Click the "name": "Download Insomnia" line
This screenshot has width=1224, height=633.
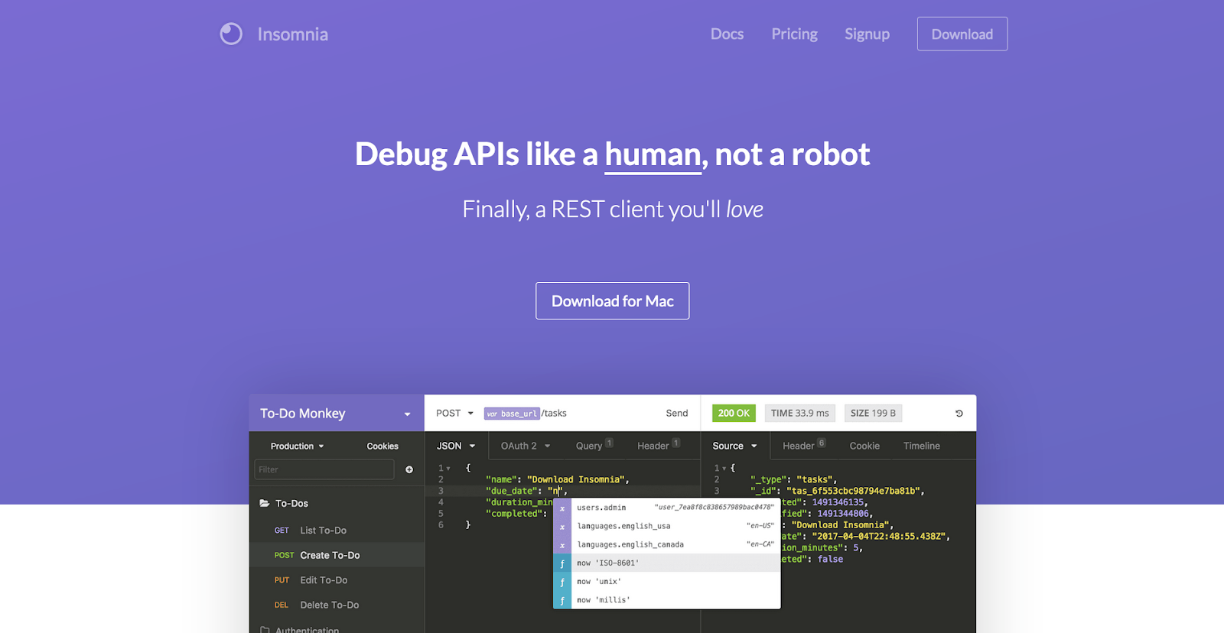point(557,479)
